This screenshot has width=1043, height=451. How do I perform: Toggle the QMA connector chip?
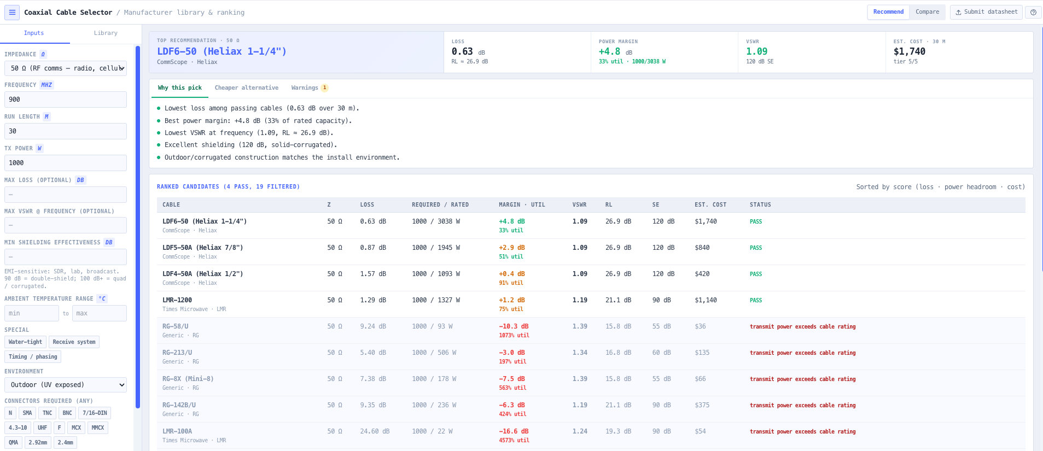pyautogui.click(x=13, y=443)
